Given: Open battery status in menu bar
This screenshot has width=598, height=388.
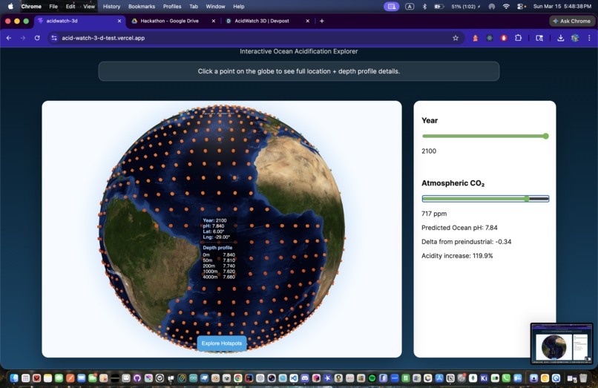Looking at the screenshot, I should (x=439, y=7).
